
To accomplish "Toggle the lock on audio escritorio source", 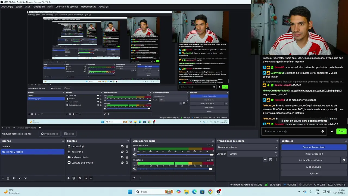I will tap(127, 157).
